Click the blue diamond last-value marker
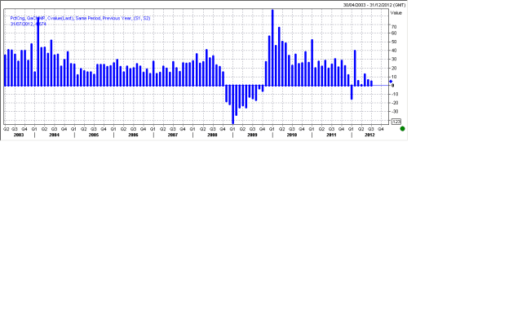 point(391,81)
